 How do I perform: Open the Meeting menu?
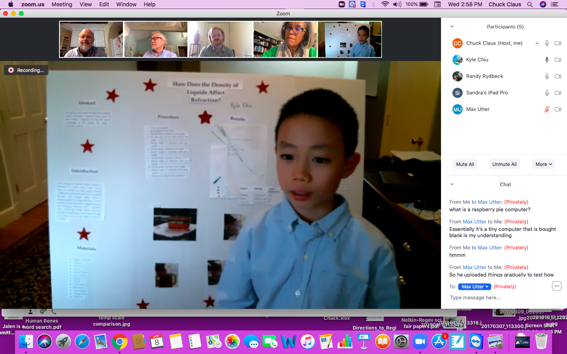[x=62, y=4]
